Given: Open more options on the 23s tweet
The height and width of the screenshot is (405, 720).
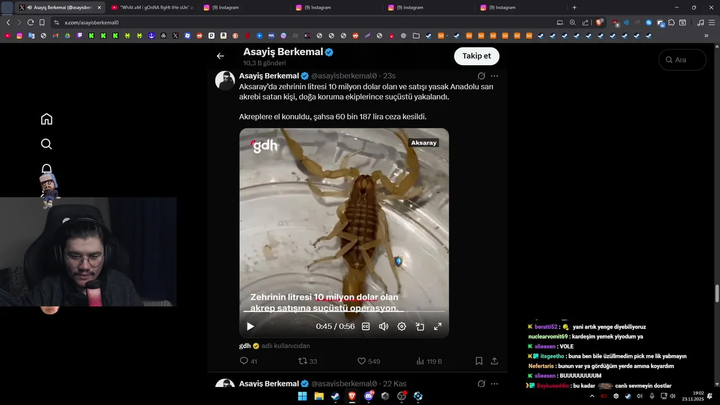Looking at the screenshot, I should tap(494, 76).
